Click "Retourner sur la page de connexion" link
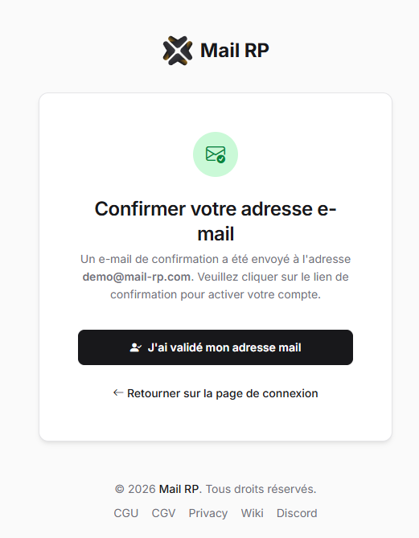The image size is (419, 538). (x=216, y=393)
